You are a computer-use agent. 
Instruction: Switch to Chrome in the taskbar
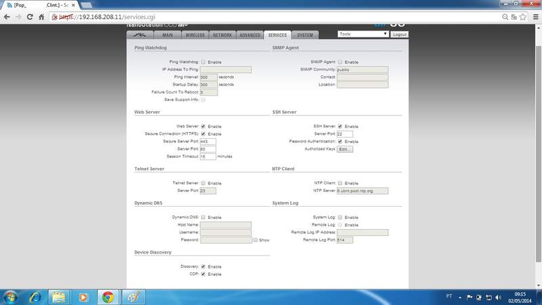[108, 297]
